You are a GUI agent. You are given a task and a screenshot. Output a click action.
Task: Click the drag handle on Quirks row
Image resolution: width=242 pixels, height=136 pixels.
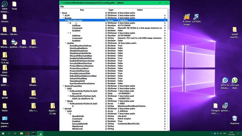165,43
